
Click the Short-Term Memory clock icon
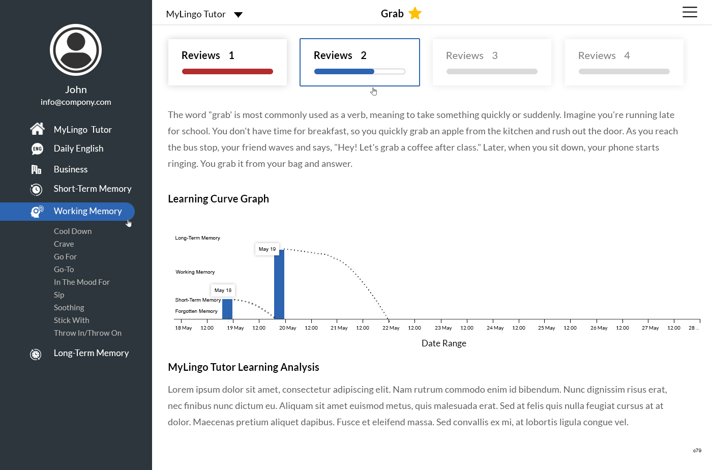[36, 189]
